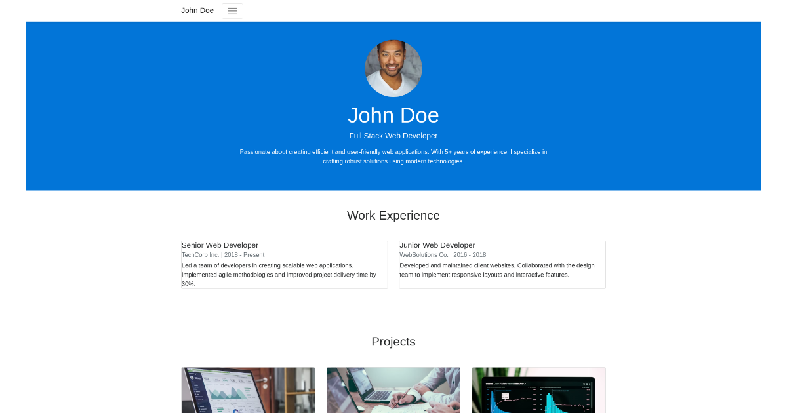Select the Senior Web Developer experience card
Screen dimensions: 787x413
point(284,264)
